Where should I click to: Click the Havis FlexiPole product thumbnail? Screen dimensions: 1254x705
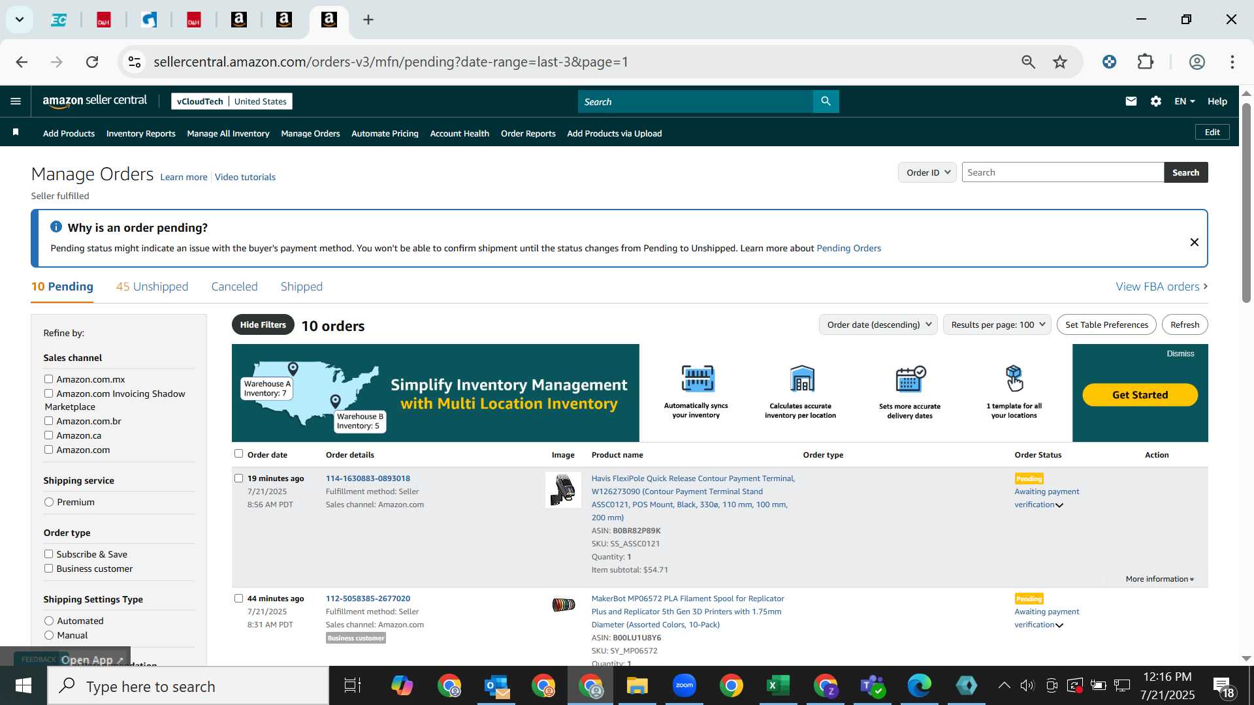563,490
